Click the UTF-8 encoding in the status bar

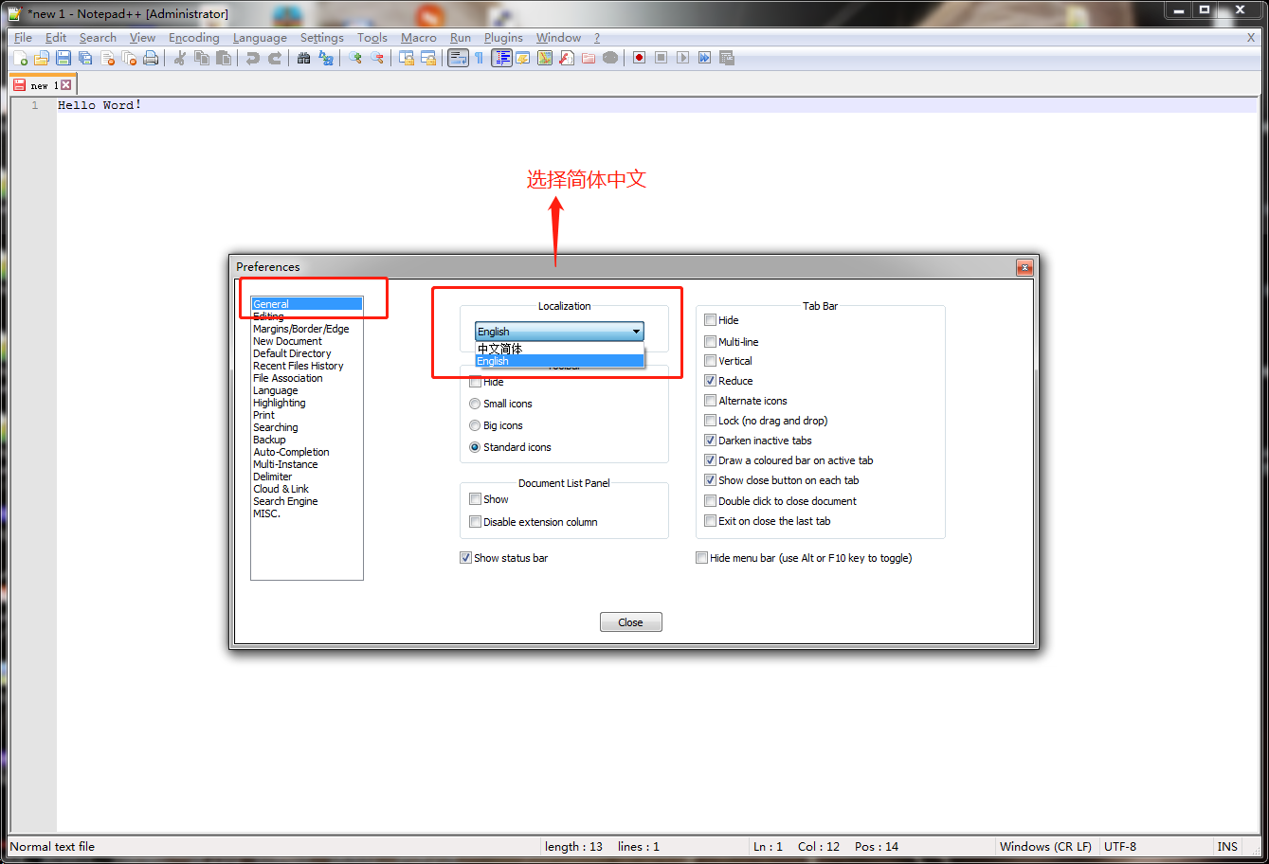point(1120,847)
